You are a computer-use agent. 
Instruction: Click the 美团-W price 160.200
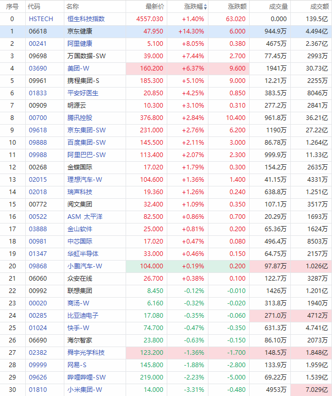(x=151, y=68)
